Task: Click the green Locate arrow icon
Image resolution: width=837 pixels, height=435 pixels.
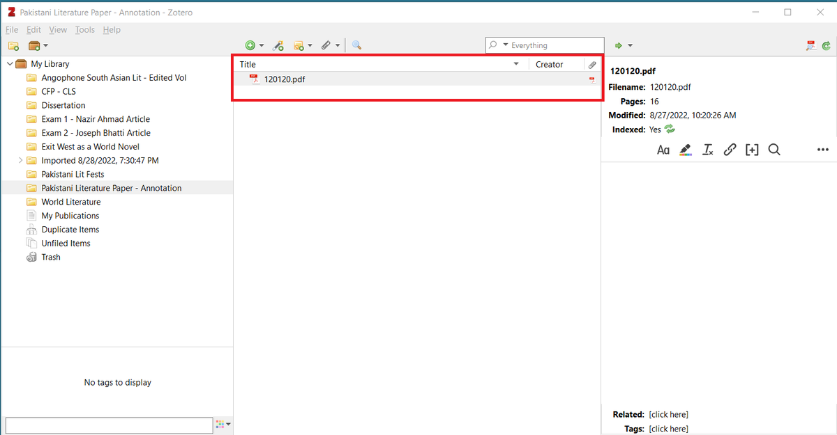Action: click(618, 45)
